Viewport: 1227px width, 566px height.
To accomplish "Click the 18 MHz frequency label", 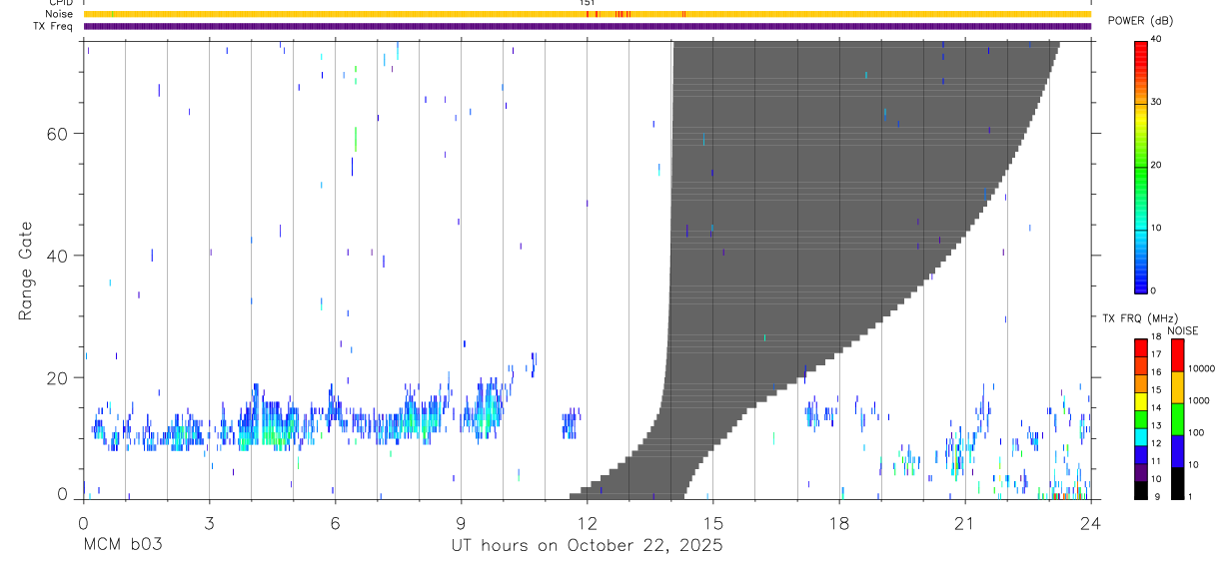I will (x=1156, y=336).
